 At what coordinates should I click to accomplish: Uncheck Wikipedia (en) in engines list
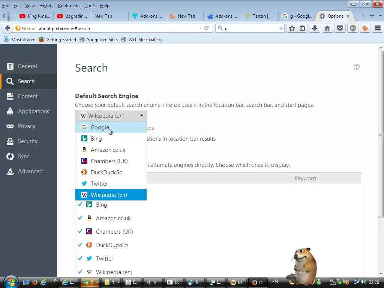(80, 271)
